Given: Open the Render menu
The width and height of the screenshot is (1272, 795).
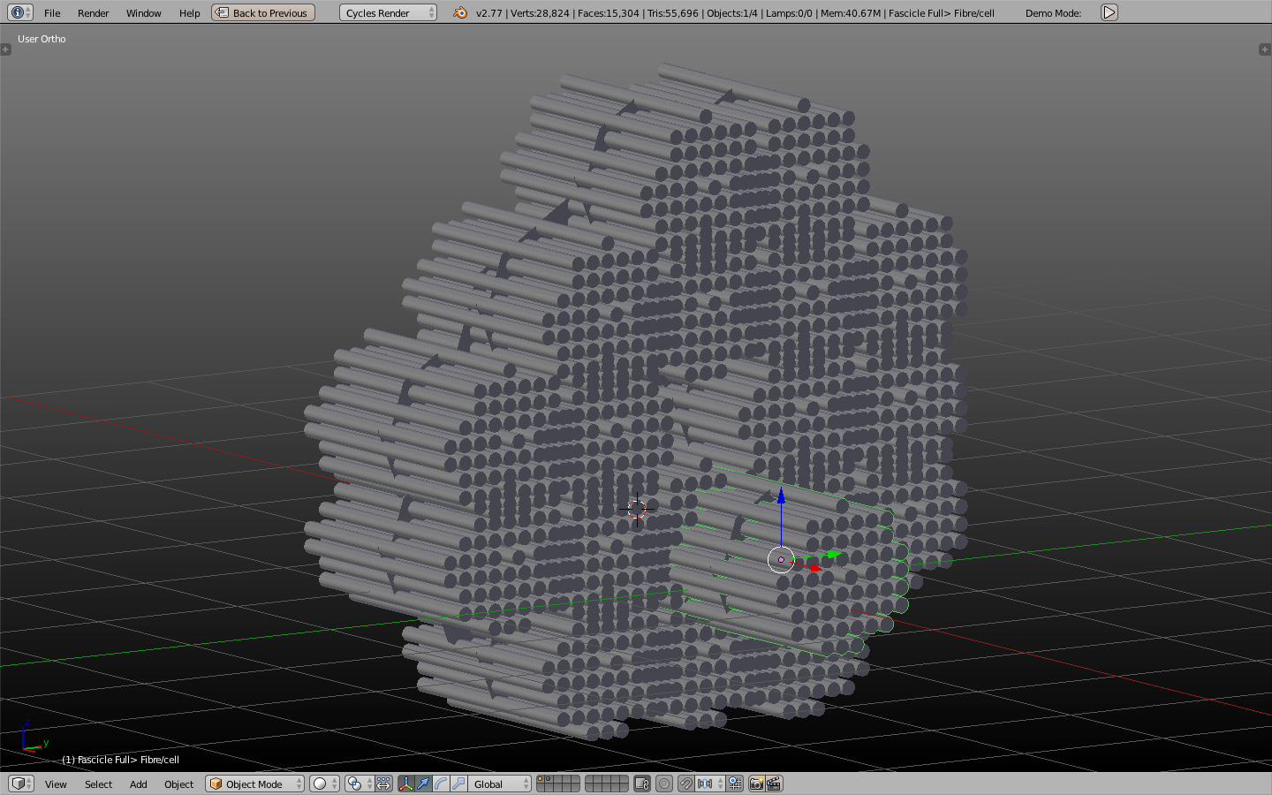Looking at the screenshot, I should point(93,13).
